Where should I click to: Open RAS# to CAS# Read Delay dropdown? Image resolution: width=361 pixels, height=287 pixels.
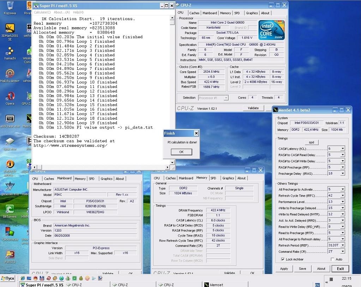[343, 155]
